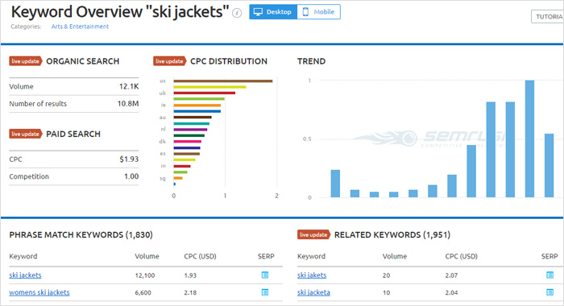Click the Volume value 12.1K
564x306 pixels.
click(129, 86)
